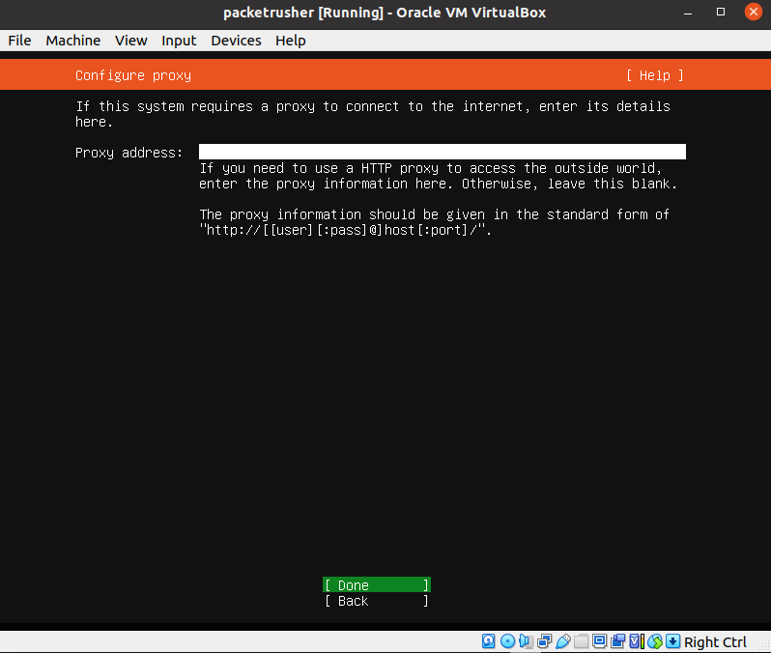
Task: Maximize the VirtualBox window
Action: 721,12
